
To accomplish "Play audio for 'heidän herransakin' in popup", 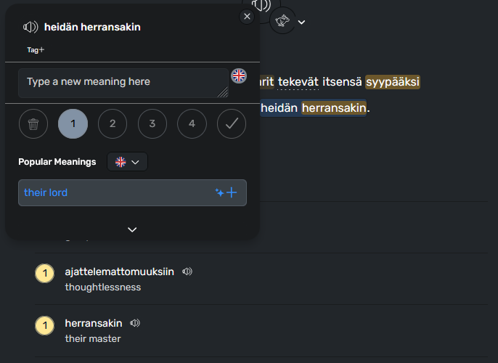I will tap(30, 28).
